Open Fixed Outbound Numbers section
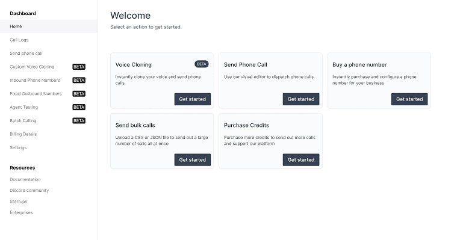 click(x=36, y=94)
